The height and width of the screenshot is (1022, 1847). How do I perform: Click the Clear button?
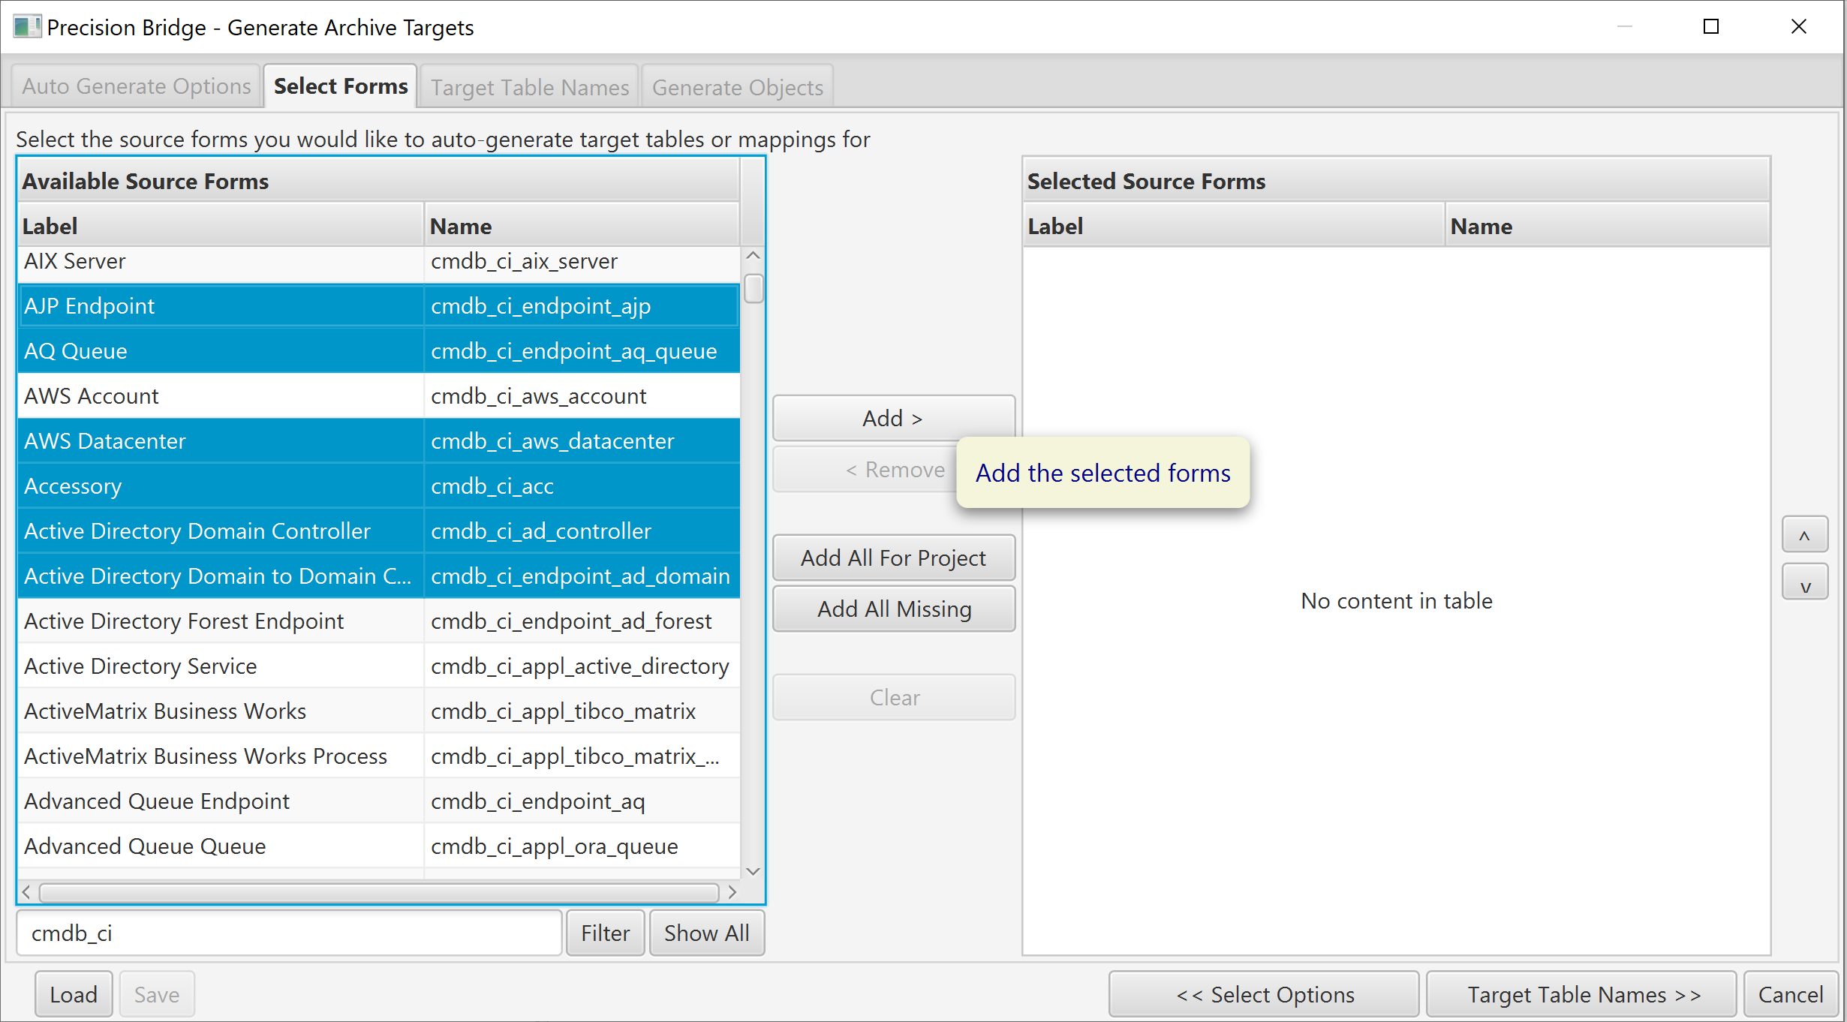[893, 697]
